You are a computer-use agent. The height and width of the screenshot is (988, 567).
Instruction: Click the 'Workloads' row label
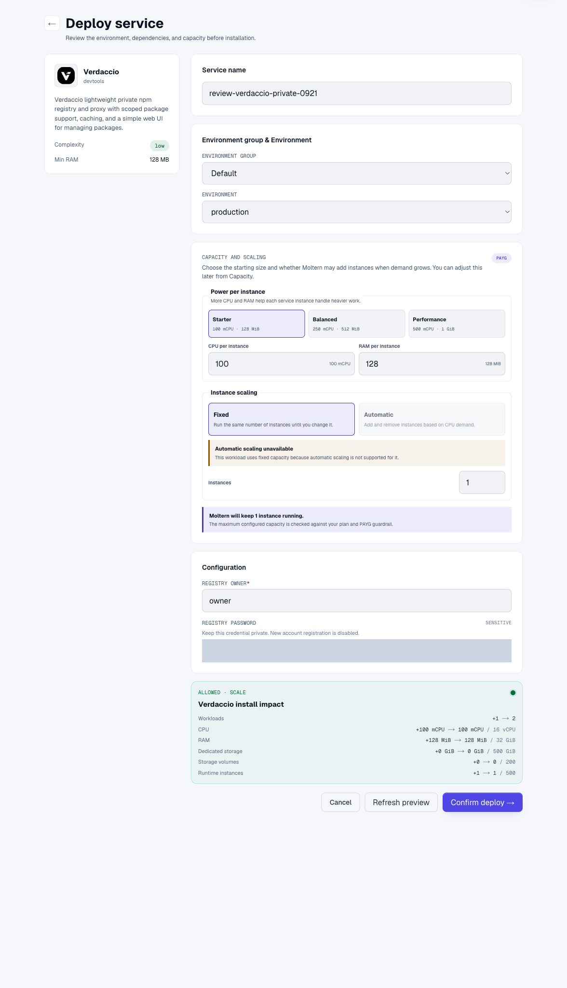[x=211, y=718]
